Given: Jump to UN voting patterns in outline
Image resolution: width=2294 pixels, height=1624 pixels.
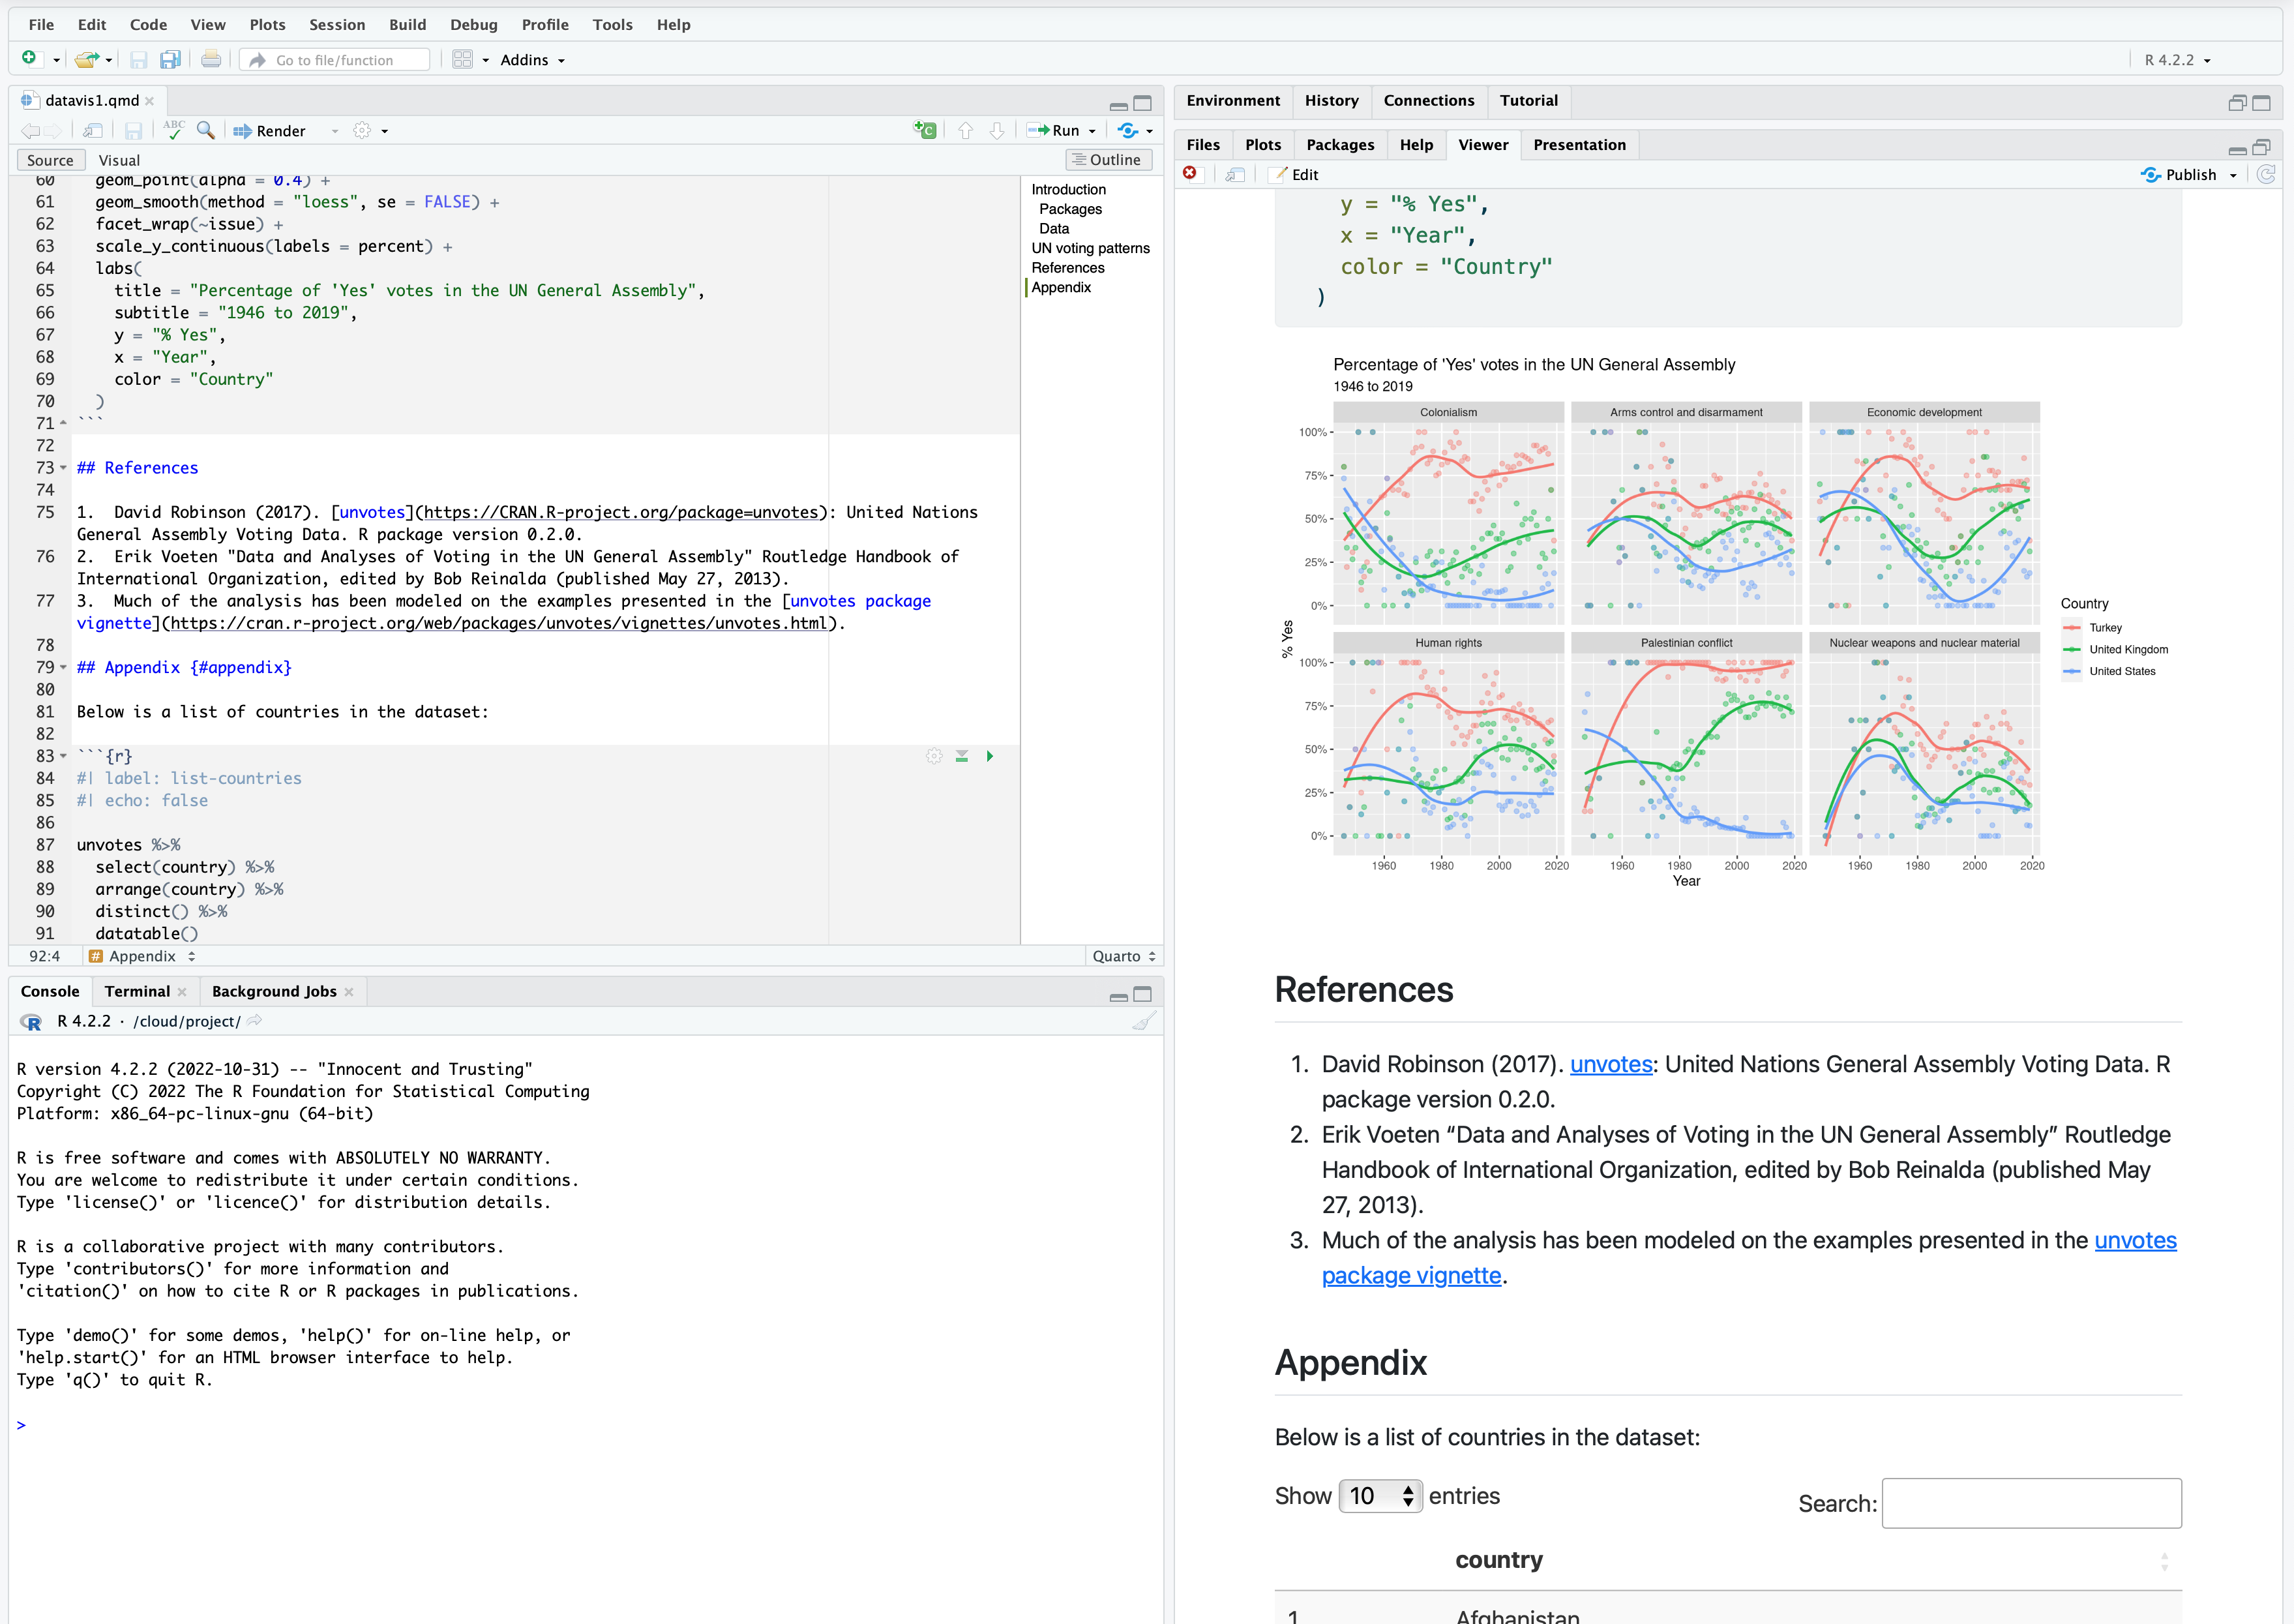Looking at the screenshot, I should (1090, 248).
